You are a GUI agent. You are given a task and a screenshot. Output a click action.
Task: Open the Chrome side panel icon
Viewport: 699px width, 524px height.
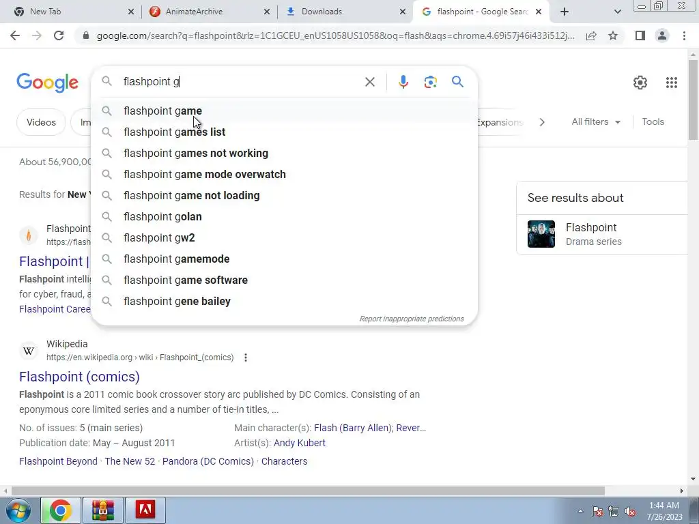pyautogui.click(x=640, y=35)
